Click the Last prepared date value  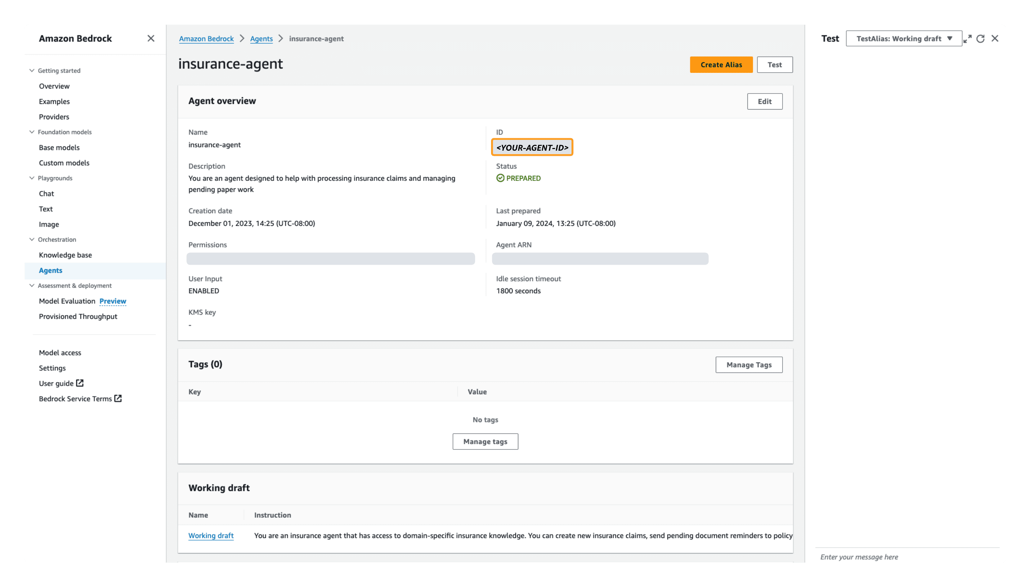pos(555,223)
